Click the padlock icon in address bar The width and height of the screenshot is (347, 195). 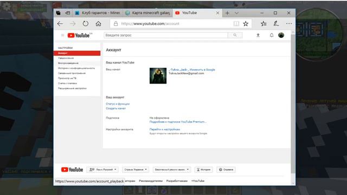click(x=115, y=24)
